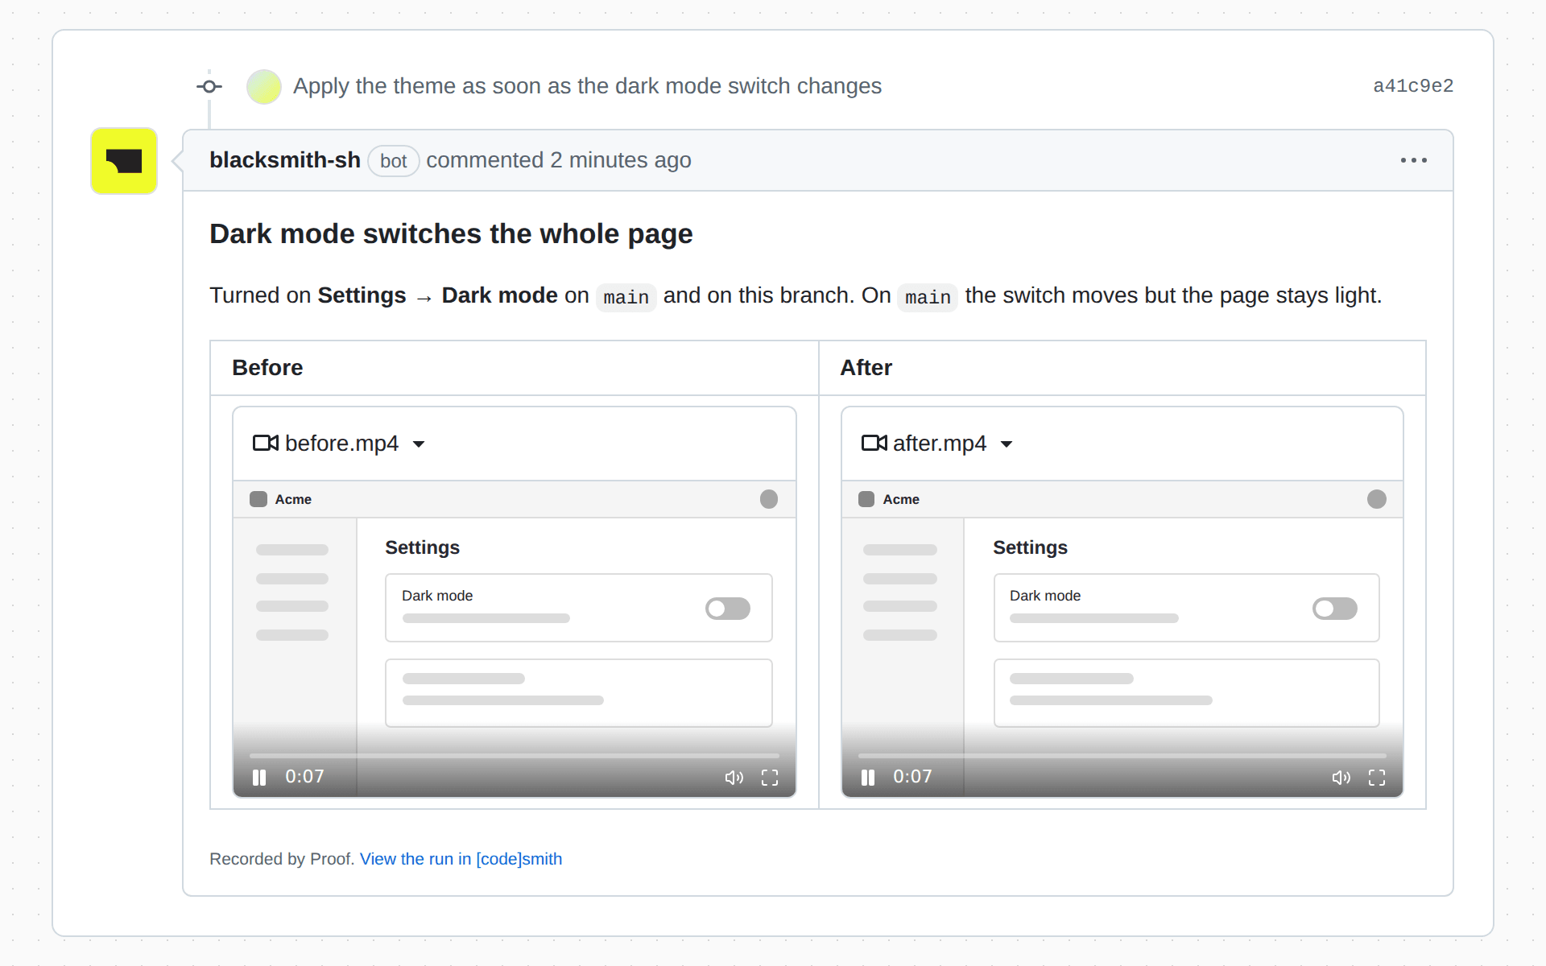Image resolution: width=1546 pixels, height=966 pixels.
Task: Open the 'View the run in [code]smith' link
Action: pyautogui.click(x=461, y=859)
